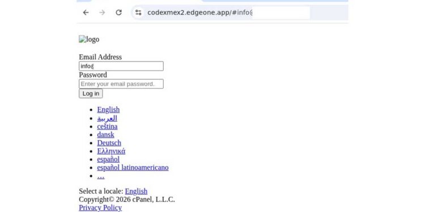The image size is (425, 212).
Task: Select the English language link in list
Action: pyautogui.click(x=108, y=110)
